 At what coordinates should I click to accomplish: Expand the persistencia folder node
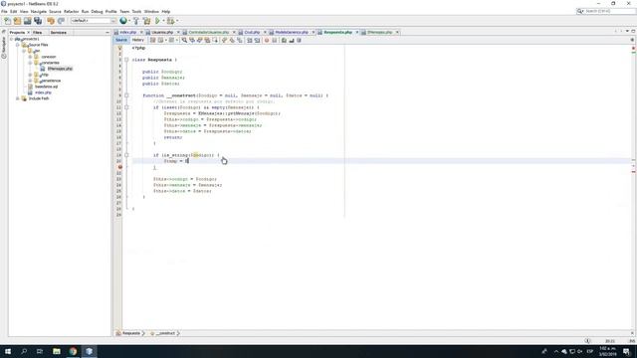tap(30, 81)
